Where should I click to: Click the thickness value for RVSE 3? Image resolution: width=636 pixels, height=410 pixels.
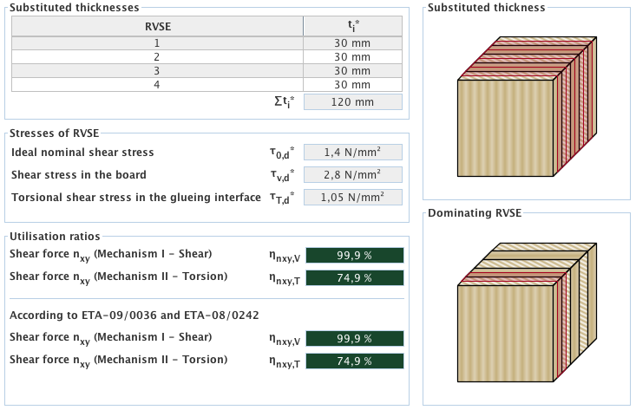(x=352, y=70)
